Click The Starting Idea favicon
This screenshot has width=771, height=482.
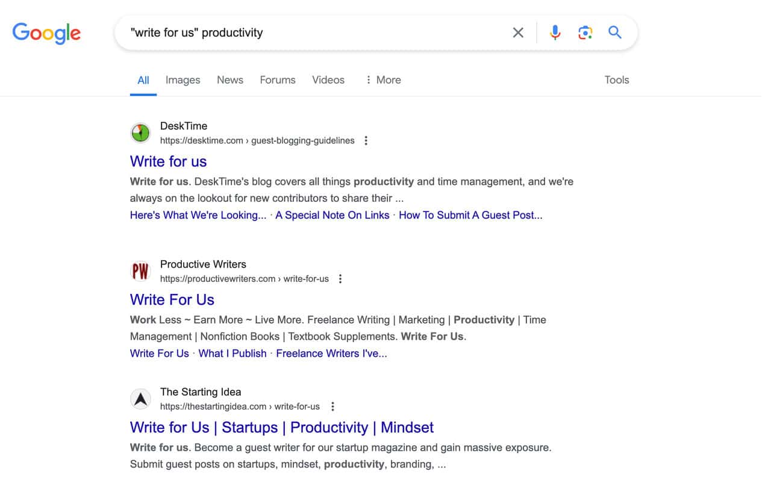coord(140,399)
